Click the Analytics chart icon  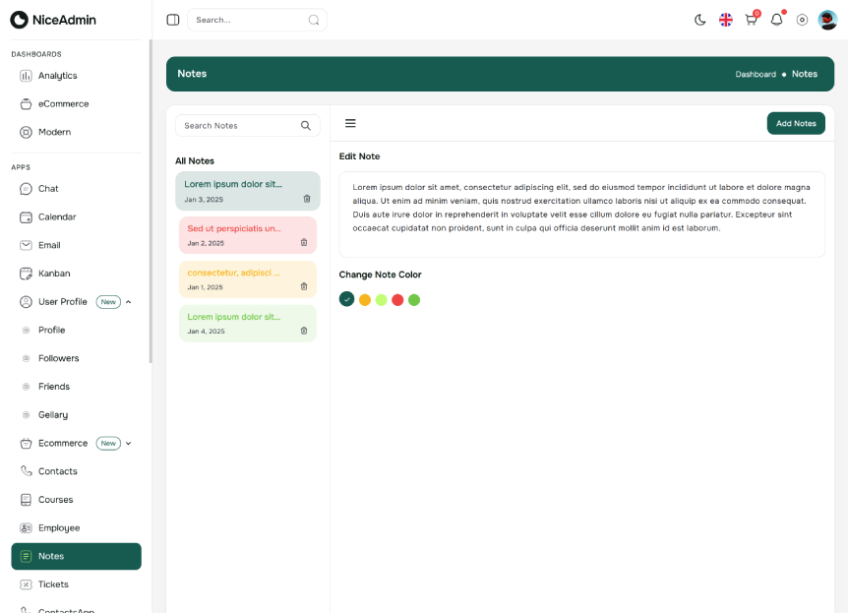coord(26,76)
